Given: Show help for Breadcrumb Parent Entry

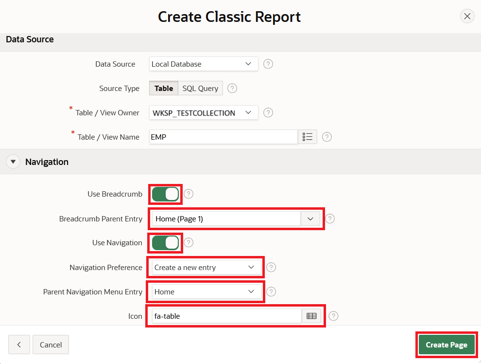Looking at the screenshot, I should (330, 218).
